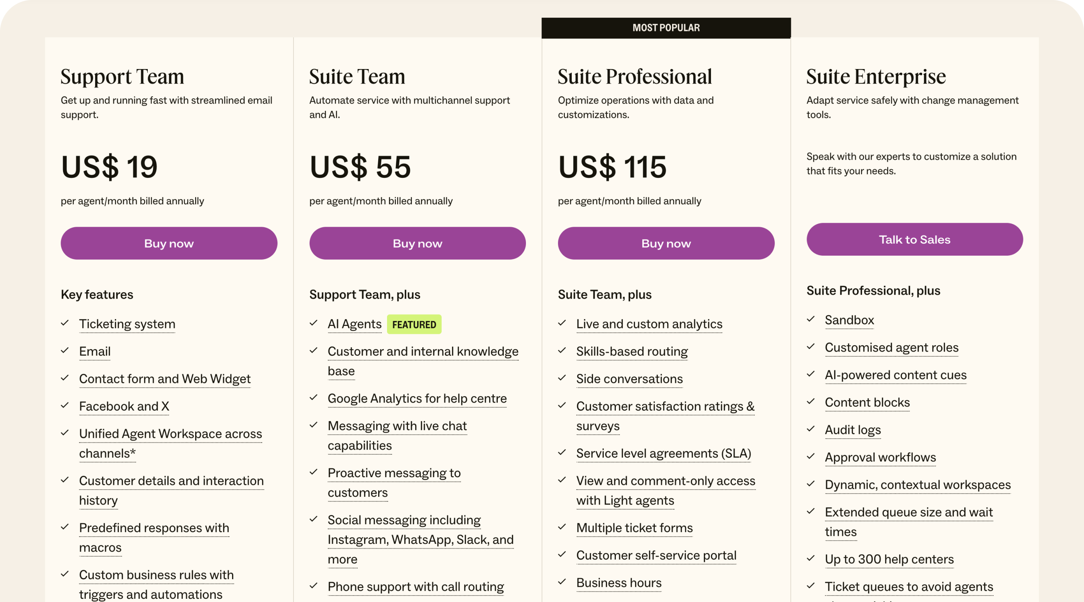
Task: Open the Customer self-service portal link
Action: [656, 555]
